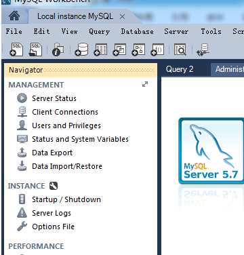Open the View menu
244x255 pixels.
click(x=69, y=31)
